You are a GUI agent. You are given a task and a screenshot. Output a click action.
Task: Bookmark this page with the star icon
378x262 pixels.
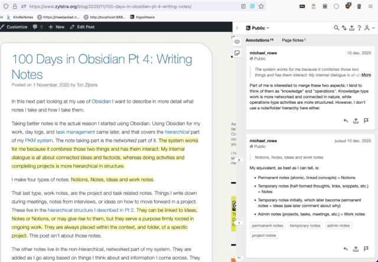[261, 6]
